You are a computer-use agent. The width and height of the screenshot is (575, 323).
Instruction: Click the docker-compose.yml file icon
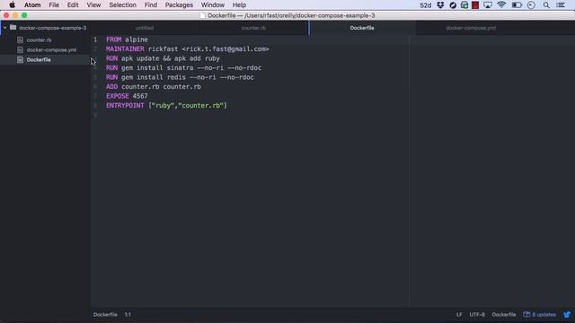[20, 50]
